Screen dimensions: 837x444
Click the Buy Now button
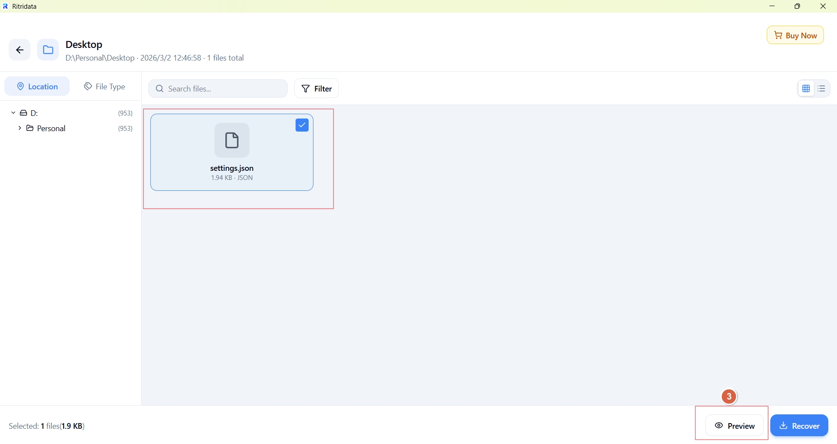tap(796, 36)
